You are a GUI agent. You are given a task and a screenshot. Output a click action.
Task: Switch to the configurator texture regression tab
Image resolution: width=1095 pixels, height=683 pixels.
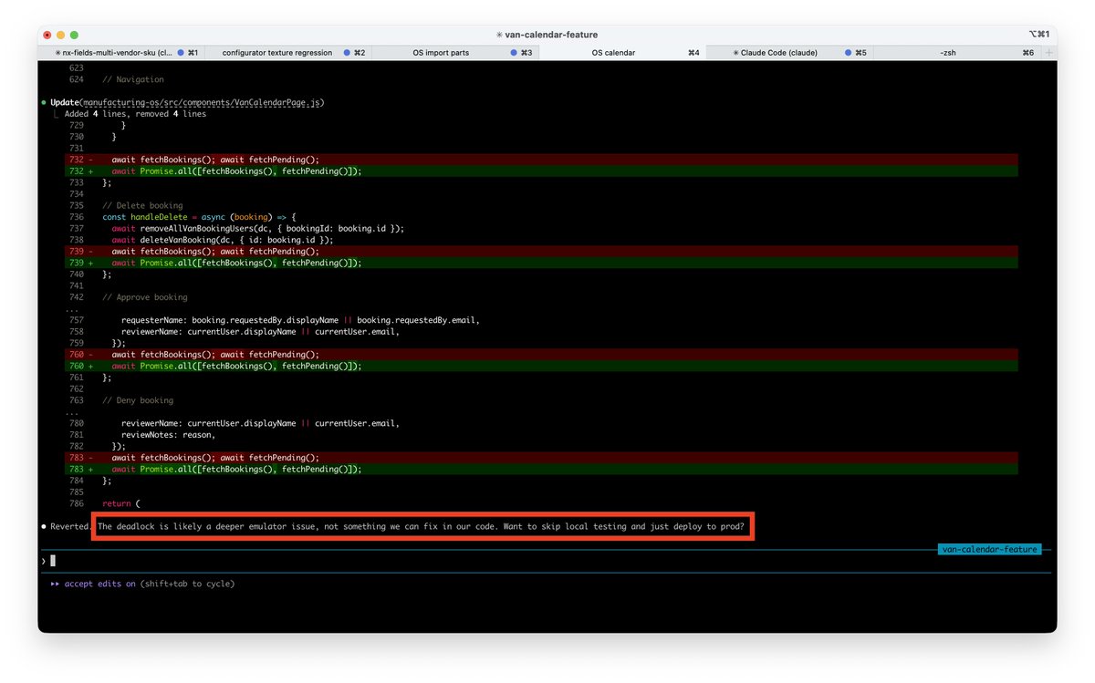click(x=288, y=53)
